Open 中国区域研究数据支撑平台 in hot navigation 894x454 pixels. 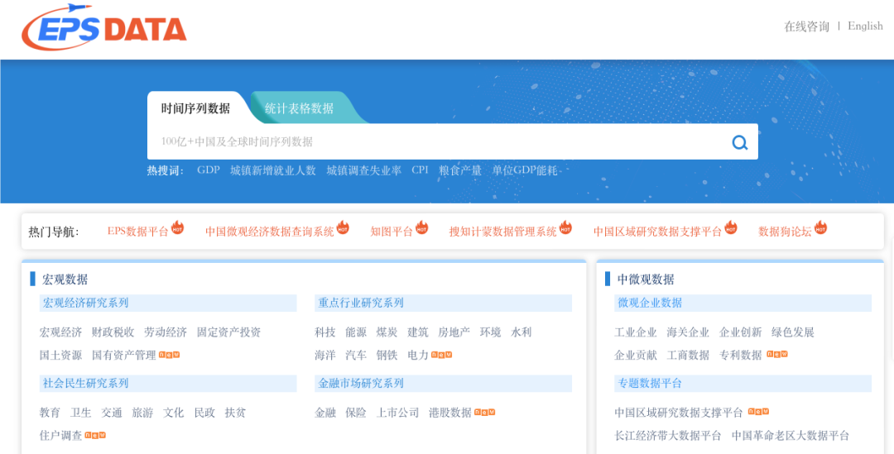coord(657,232)
